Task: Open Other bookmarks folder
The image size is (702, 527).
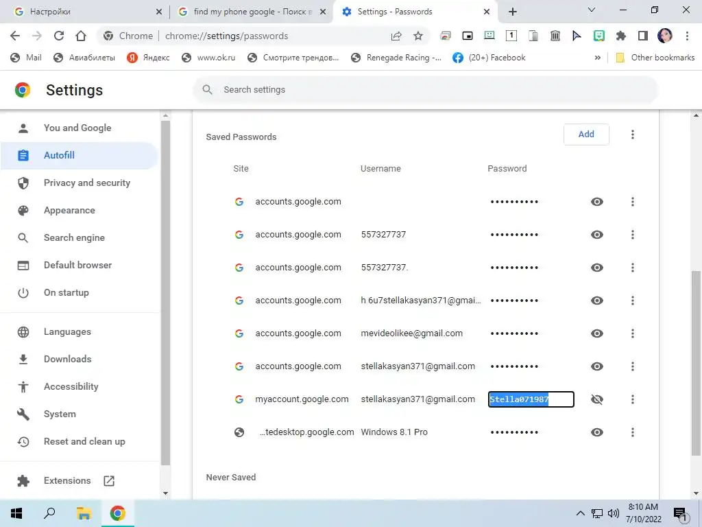Action: 655,58
